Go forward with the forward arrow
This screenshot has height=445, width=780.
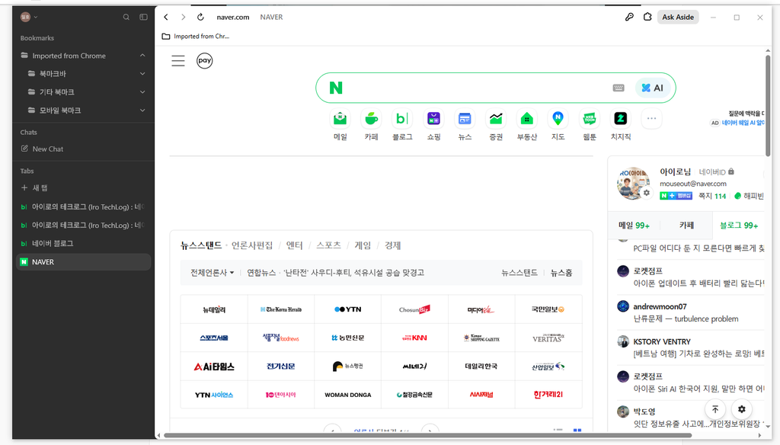click(183, 17)
